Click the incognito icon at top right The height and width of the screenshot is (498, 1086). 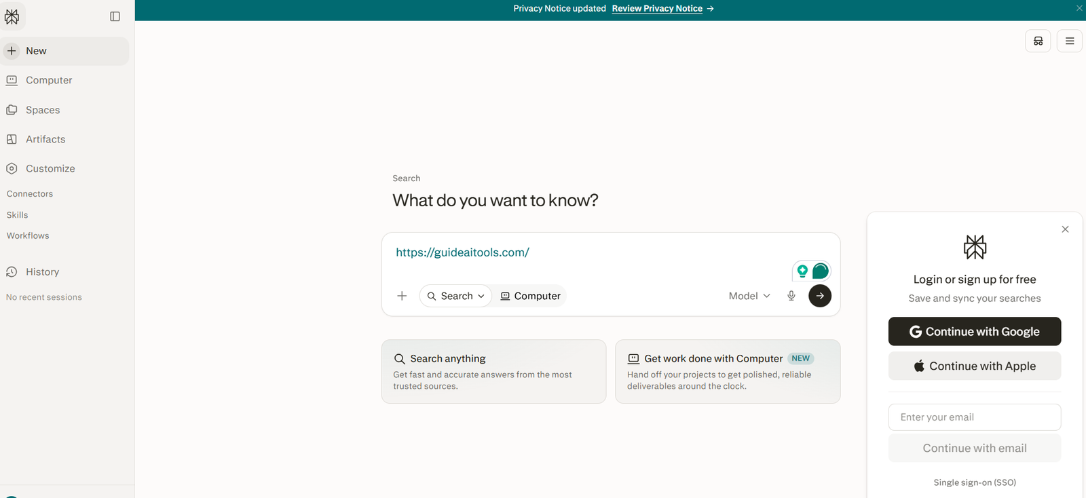coord(1038,41)
